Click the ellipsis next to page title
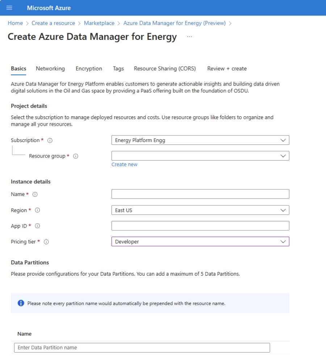The image size is (326, 363). click(189, 37)
